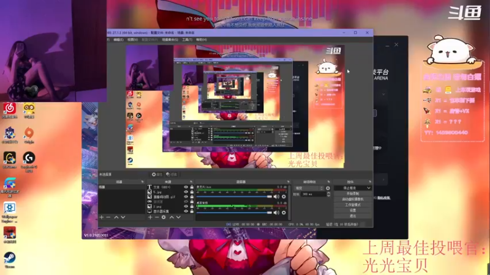Hide the 5.jpg source
This screenshot has height=275, width=490.
coord(186,192)
